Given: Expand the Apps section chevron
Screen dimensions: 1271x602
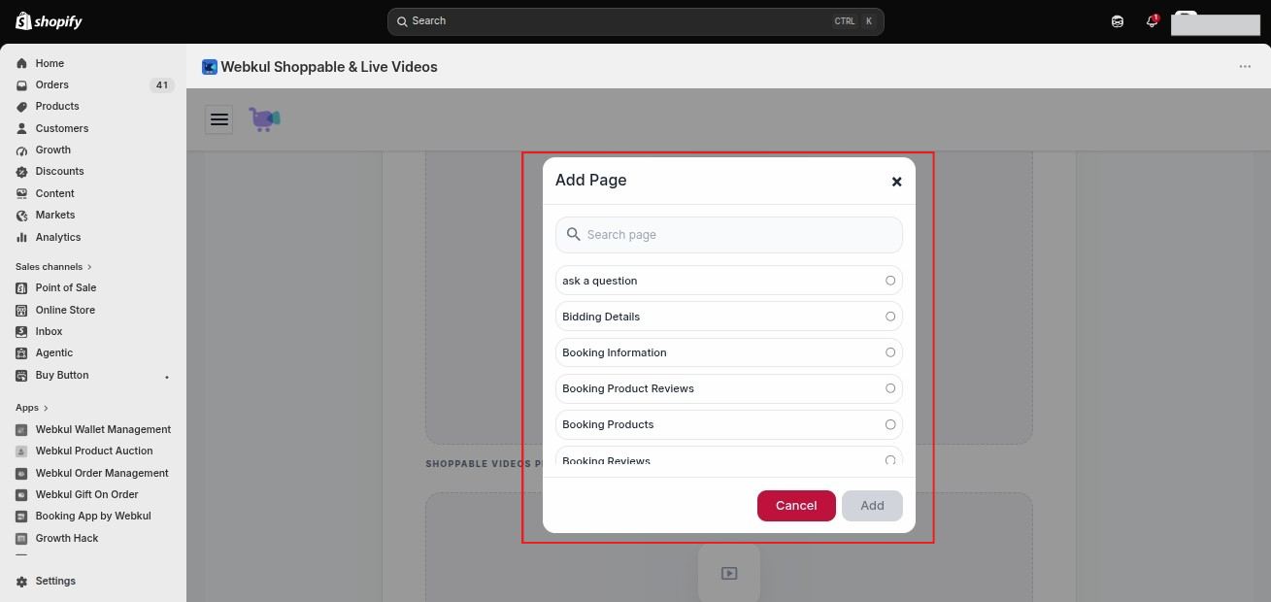Looking at the screenshot, I should click(46, 408).
